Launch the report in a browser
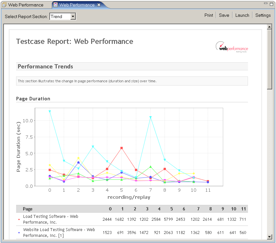This screenshot has height=243, width=276. coord(242,15)
